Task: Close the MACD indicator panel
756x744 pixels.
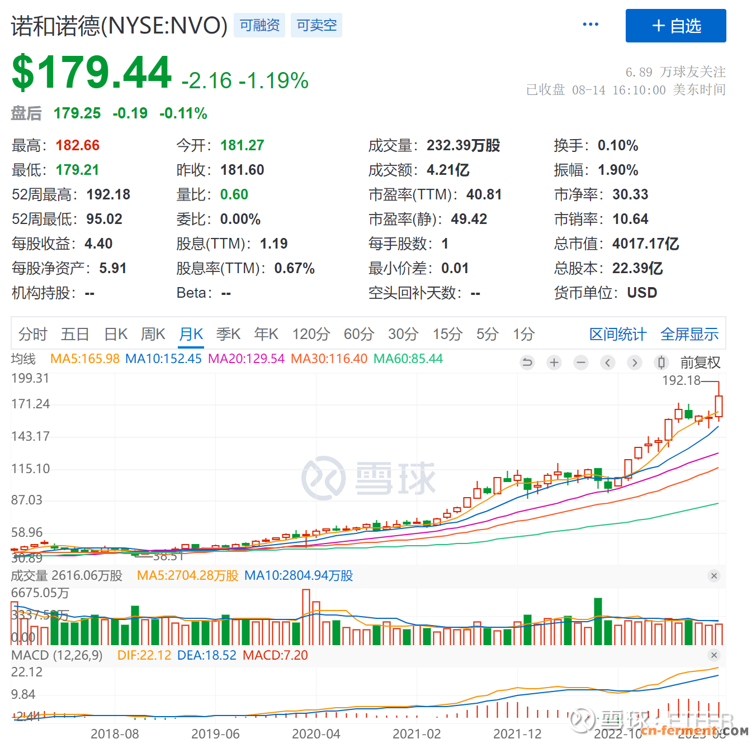Action: pyautogui.click(x=714, y=655)
